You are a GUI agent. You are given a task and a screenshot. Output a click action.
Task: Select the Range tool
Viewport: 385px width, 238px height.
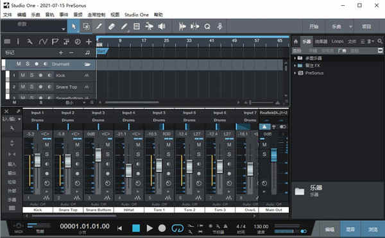pyautogui.click(x=86, y=26)
